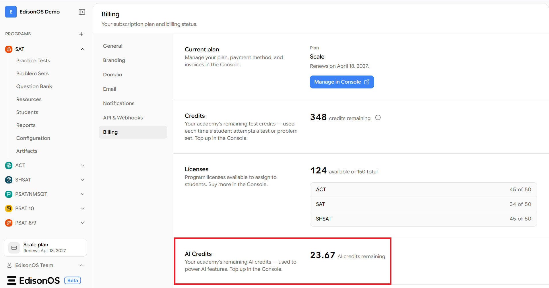The width and height of the screenshot is (549, 288).
Task: Click the SAT program icon
Action: [x=9, y=49]
